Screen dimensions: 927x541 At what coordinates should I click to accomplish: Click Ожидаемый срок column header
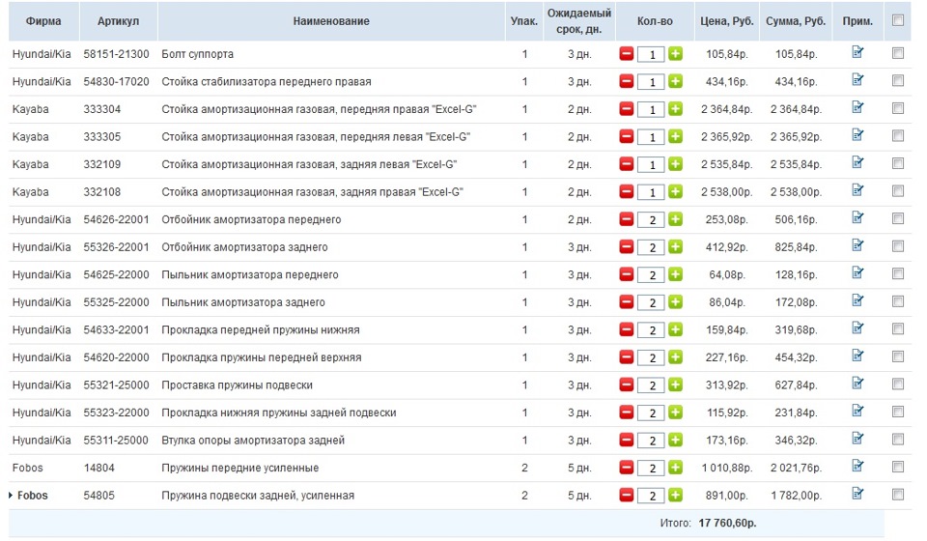point(578,20)
